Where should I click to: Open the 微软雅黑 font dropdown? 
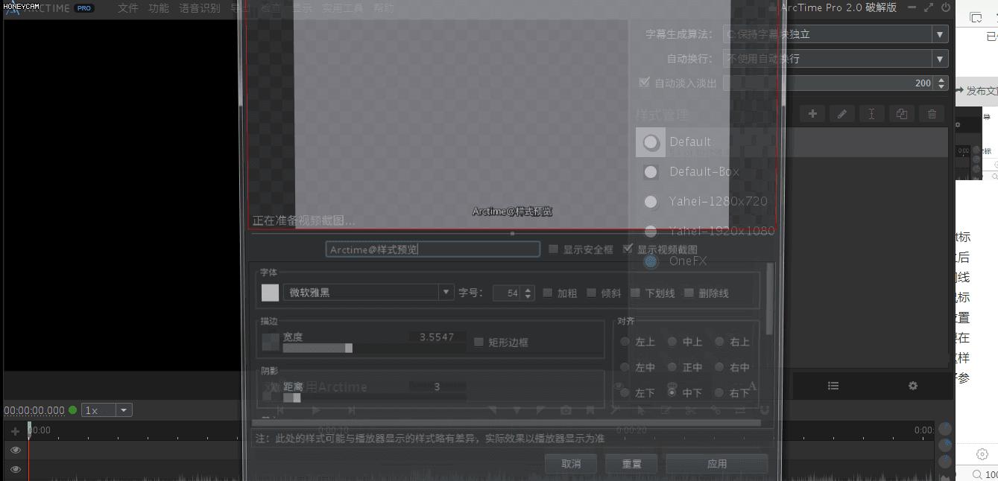[x=445, y=292]
